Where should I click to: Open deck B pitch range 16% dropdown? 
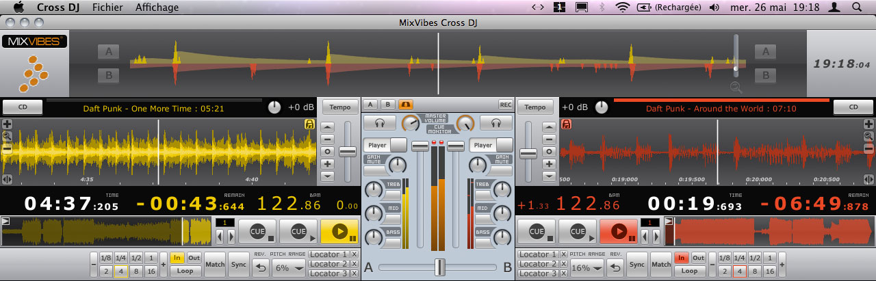click(587, 269)
